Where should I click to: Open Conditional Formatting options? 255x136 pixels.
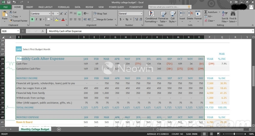(x=151, y=16)
